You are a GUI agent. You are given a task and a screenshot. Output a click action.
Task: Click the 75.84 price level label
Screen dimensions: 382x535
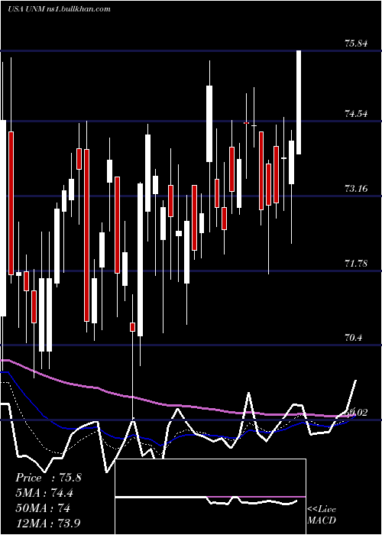357,44
